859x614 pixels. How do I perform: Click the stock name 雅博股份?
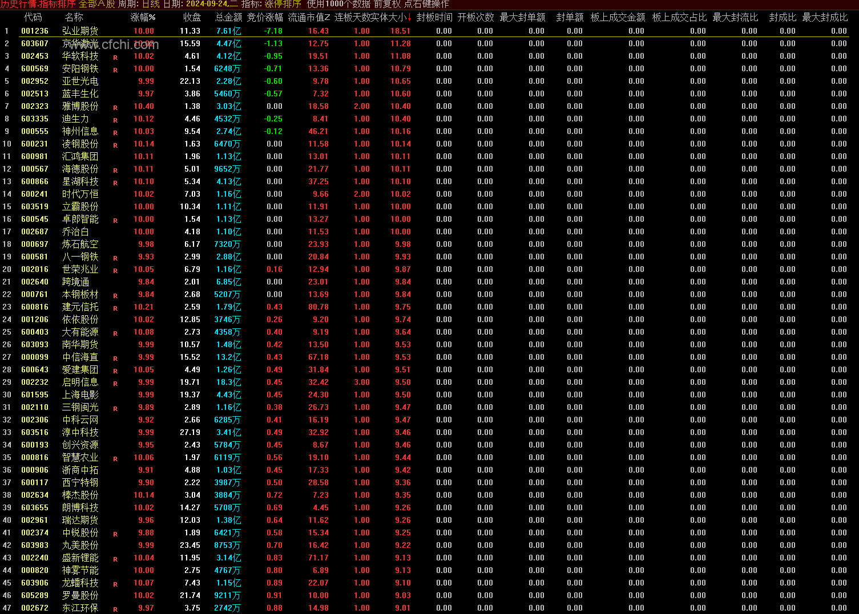[x=80, y=106]
